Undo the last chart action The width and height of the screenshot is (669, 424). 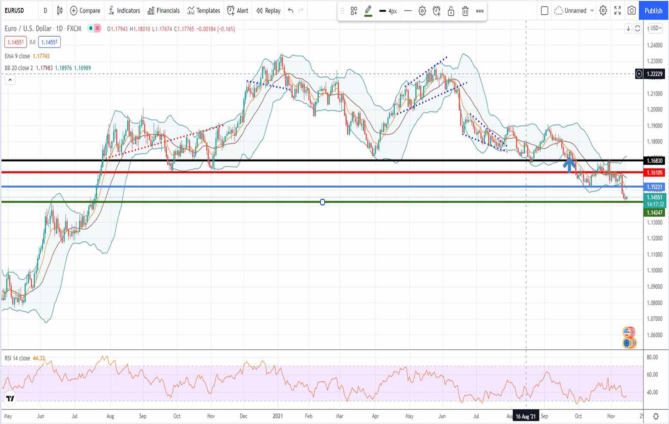pos(291,10)
